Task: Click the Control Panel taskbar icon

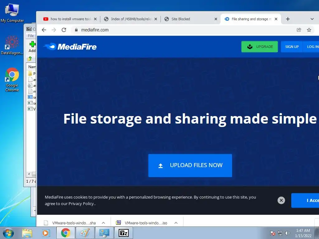Action: pos(104,233)
